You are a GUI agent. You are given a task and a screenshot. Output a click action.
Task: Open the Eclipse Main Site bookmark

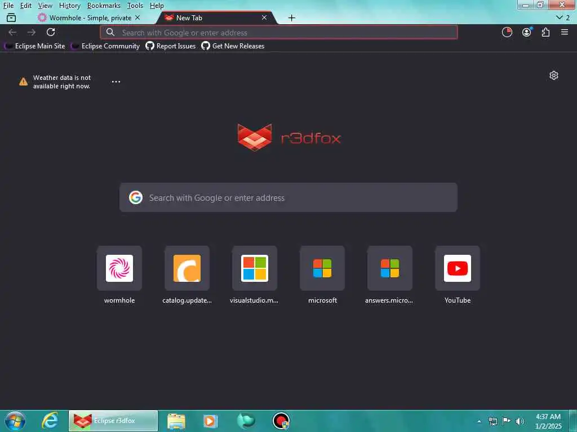coord(35,46)
